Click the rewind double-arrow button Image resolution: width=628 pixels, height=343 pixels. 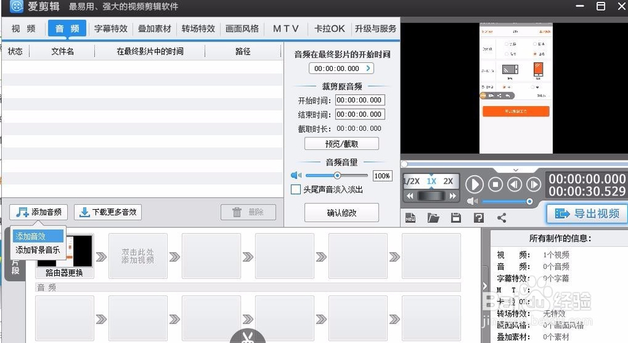click(409, 196)
